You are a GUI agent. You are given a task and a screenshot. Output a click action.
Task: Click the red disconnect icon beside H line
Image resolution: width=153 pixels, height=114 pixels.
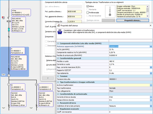coord(3,18)
